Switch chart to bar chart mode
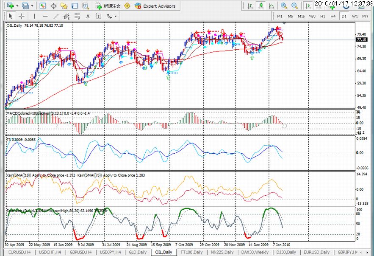 coord(251,6)
